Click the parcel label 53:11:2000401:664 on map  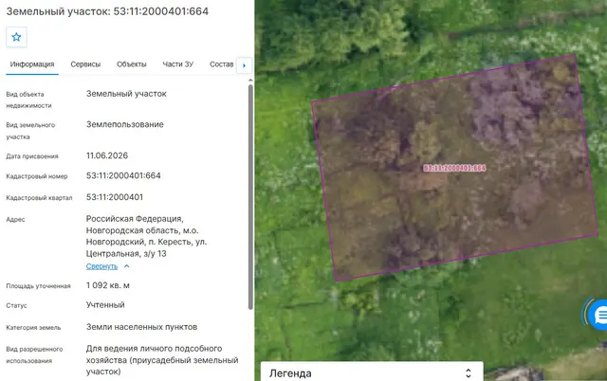click(454, 168)
